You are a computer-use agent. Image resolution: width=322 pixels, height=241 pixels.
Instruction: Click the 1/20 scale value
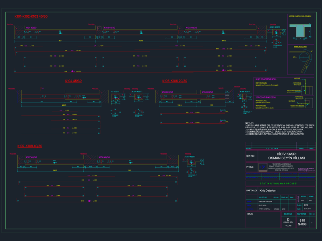[306, 205]
